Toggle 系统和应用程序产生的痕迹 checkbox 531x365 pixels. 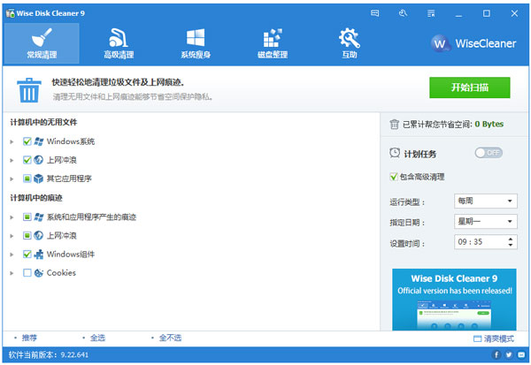pyautogui.click(x=27, y=217)
